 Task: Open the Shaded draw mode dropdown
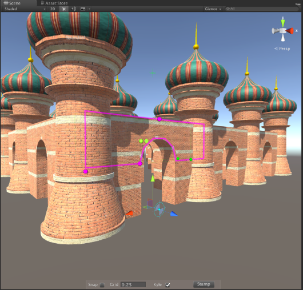point(25,9)
